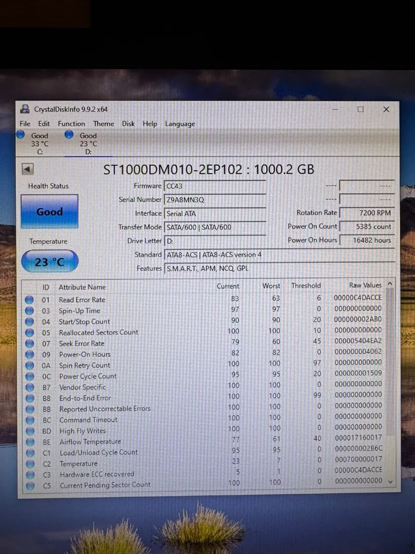Open the Edit menu
The image size is (415, 554).
point(44,124)
